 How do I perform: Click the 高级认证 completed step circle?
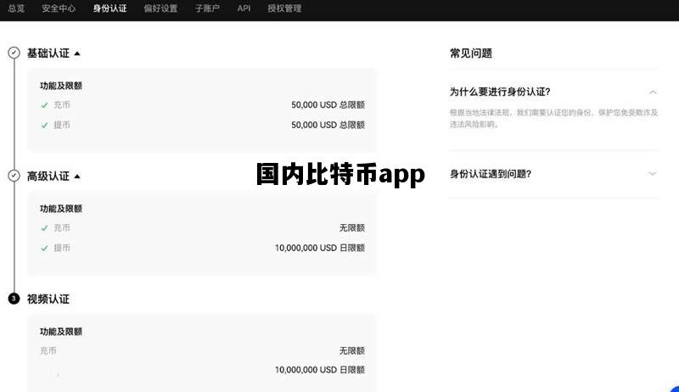point(14,176)
